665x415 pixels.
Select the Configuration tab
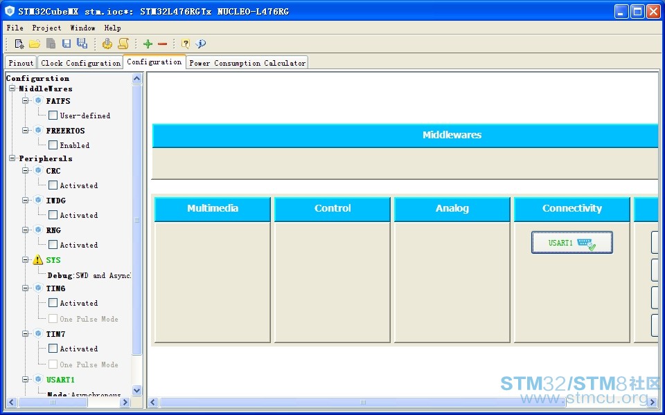(x=154, y=62)
